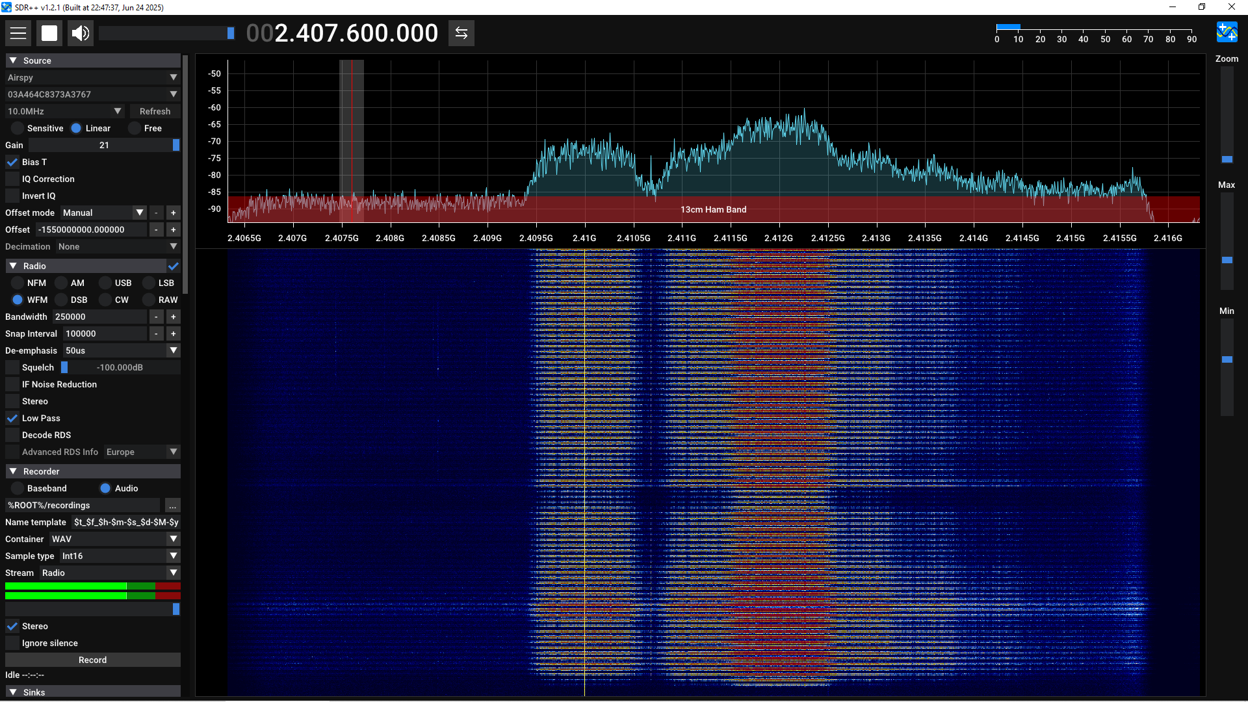Enable IQ Correction

[x=12, y=179]
